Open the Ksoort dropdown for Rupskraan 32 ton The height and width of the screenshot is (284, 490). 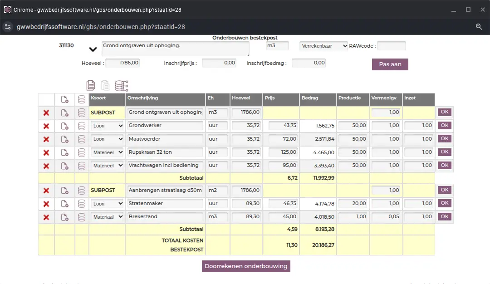pos(107,152)
